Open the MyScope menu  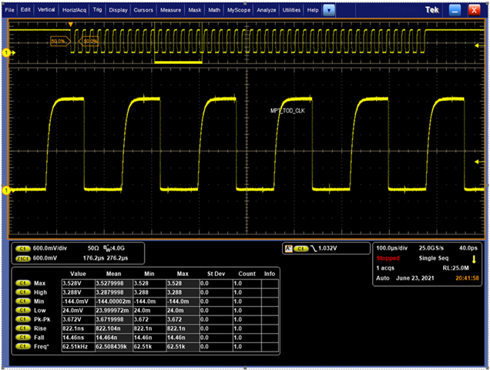tap(237, 11)
